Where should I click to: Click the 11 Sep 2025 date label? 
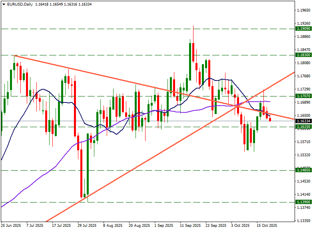190,226
